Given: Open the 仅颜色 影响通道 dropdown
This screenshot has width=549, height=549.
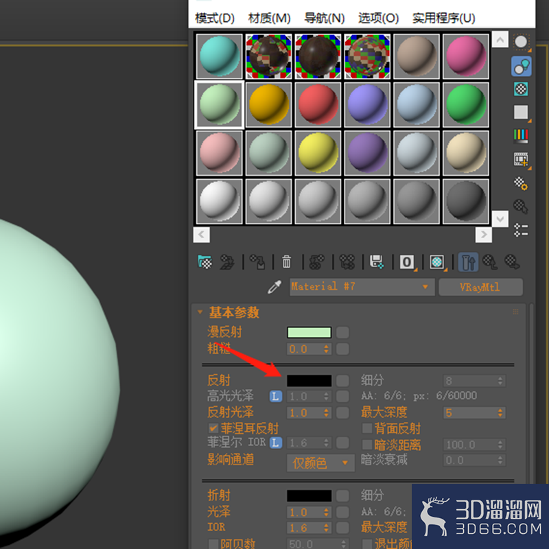Looking at the screenshot, I should 320,463.
